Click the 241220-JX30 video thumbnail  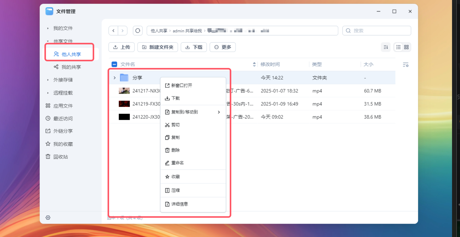pos(124,117)
